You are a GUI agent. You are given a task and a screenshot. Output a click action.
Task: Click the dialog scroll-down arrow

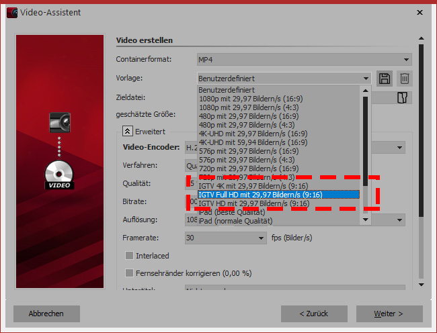pyautogui.click(x=421, y=285)
